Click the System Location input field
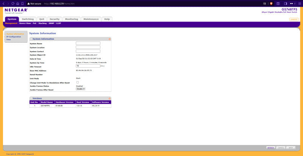The width and height of the screenshot is (303, 156). (88, 47)
